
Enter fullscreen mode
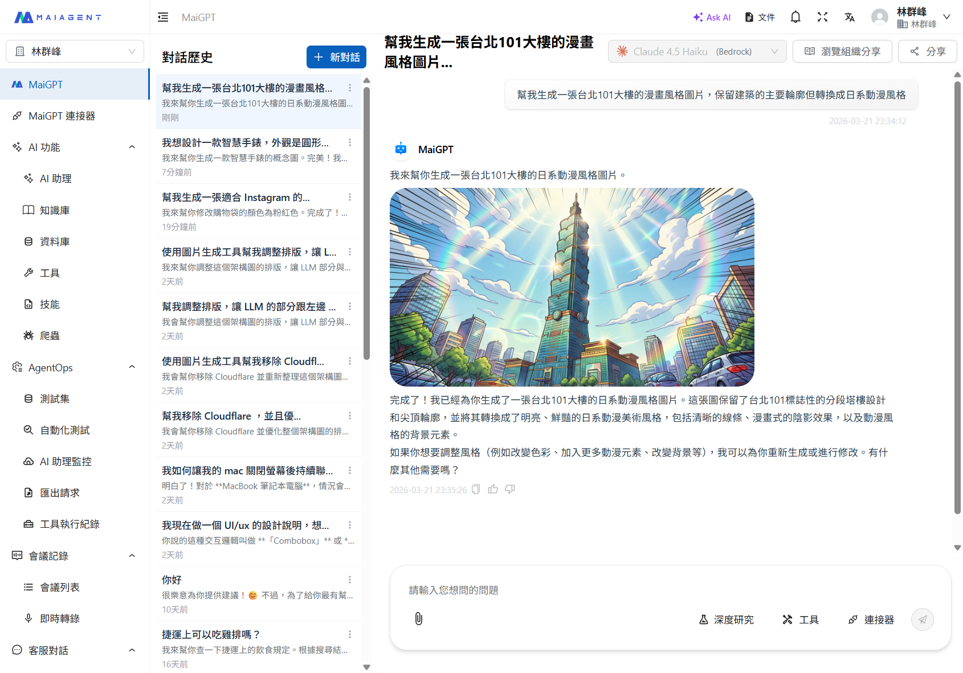coord(822,17)
